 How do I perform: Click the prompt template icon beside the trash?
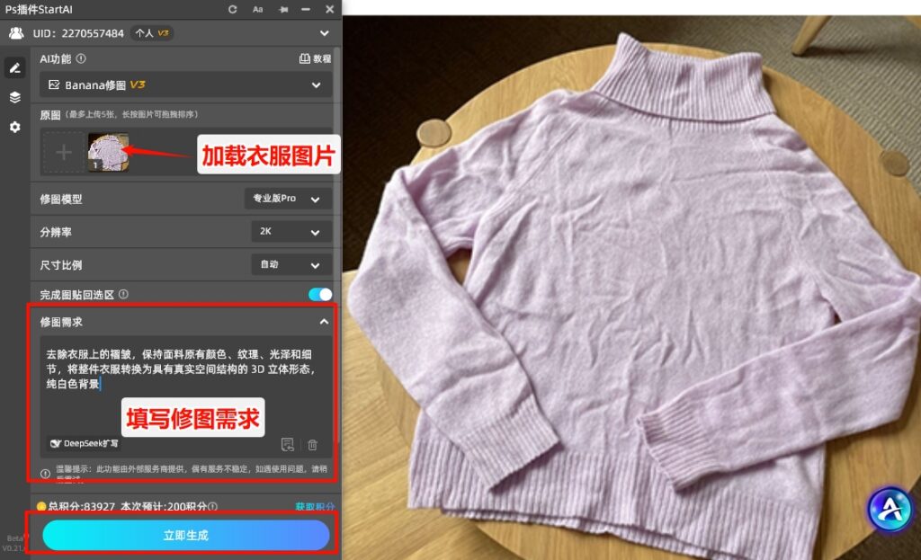pos(287,444)
